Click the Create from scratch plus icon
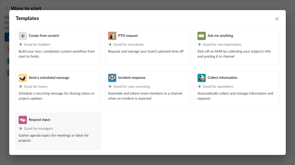295x165 pixels. click(22, 36)
